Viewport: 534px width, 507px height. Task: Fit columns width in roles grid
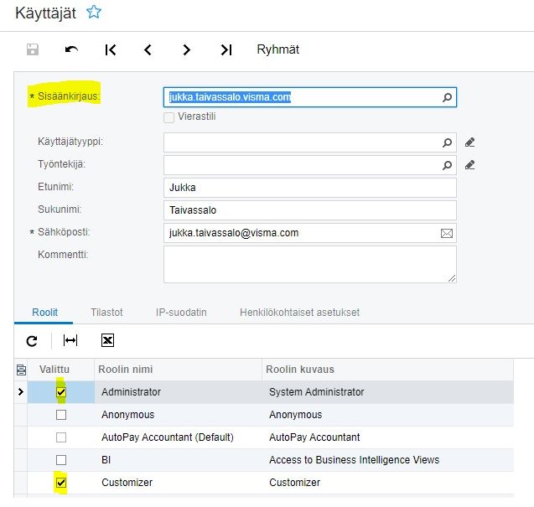[70, 340]
